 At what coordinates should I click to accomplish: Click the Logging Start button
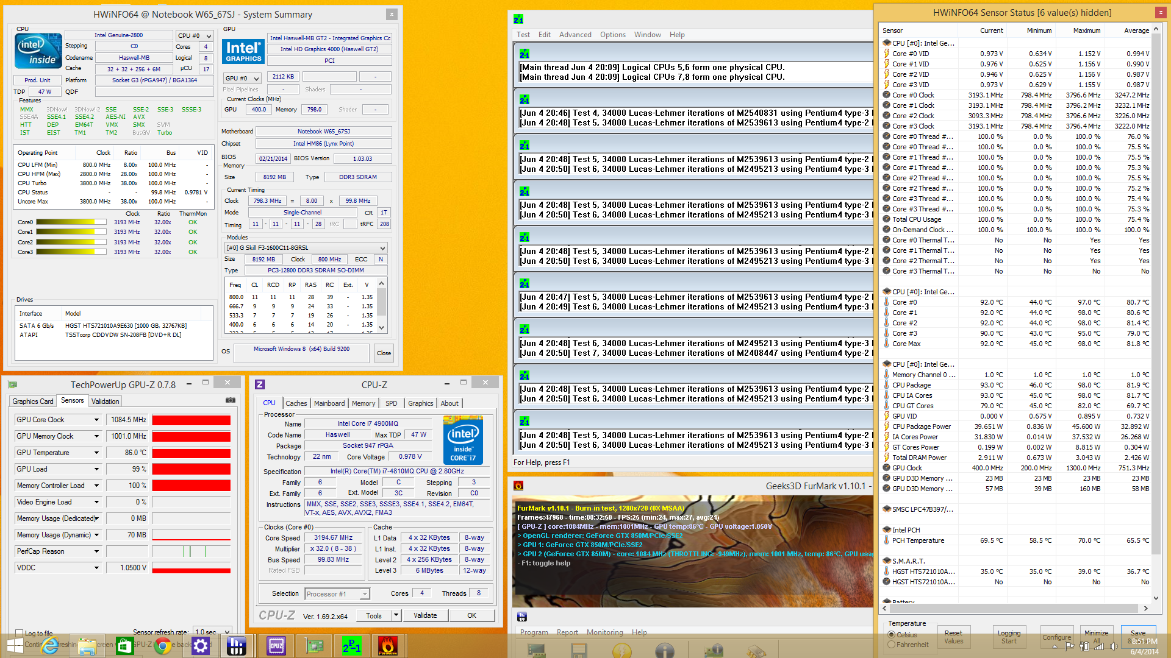[1009, 637]
